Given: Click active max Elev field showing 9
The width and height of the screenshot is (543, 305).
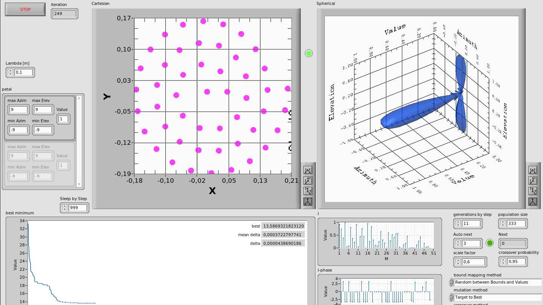Looking at the screenshot, I should tap(43, 109).
